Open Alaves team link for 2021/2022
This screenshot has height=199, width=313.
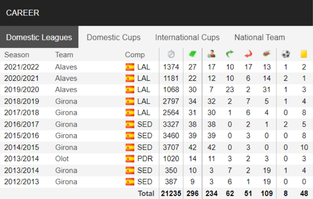coord(66,67)
